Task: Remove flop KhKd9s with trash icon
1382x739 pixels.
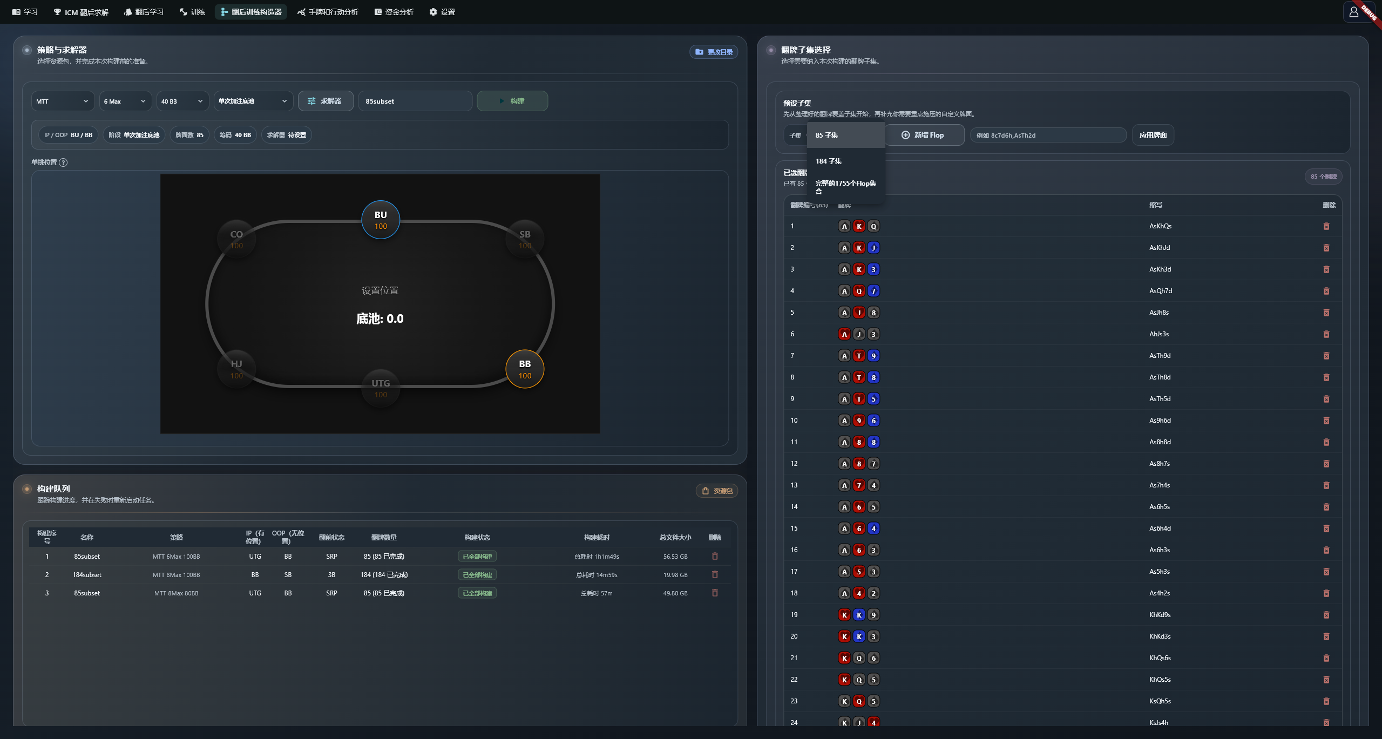Action: [x=1326, y=615]
